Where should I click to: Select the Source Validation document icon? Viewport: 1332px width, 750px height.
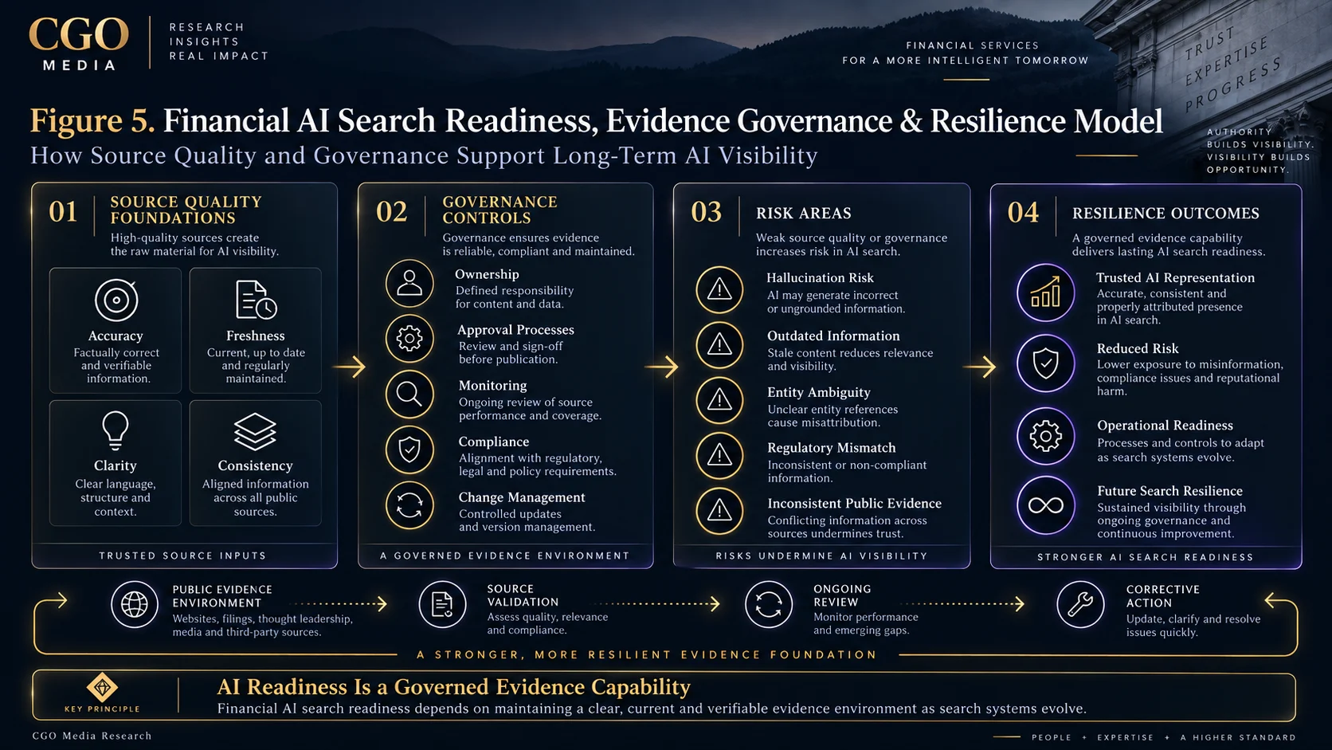tap(442, 604)
